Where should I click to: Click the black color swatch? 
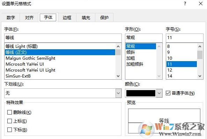[141, 93]
